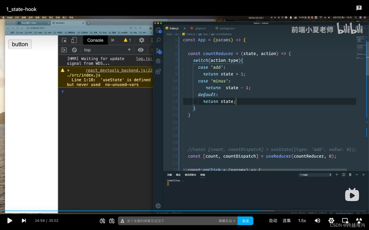This screenshot has height=230, width=369.
Task: Open the 'top' context dropdown
Action: 107,50
